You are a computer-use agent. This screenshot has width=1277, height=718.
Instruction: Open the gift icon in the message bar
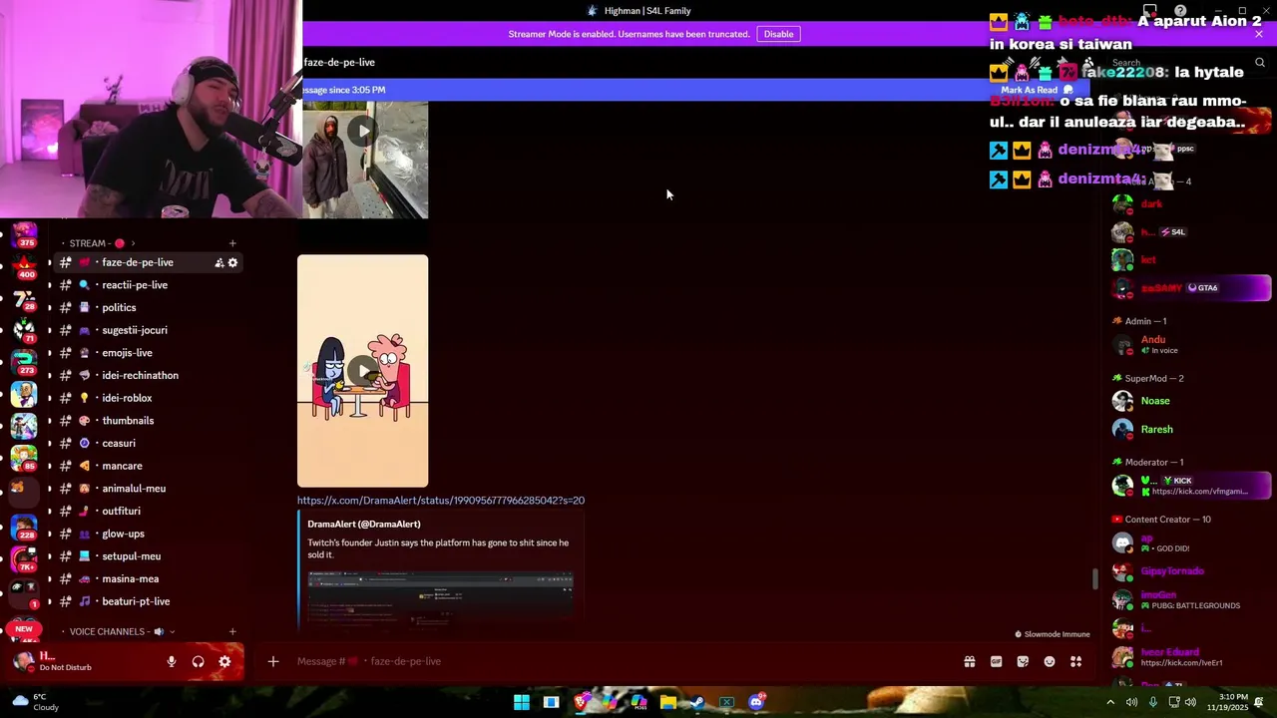(x=969, y=661)
